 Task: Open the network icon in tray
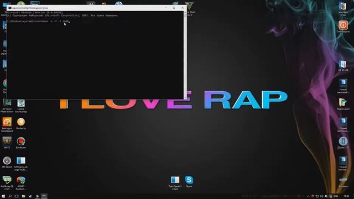[x=317, y=196]
